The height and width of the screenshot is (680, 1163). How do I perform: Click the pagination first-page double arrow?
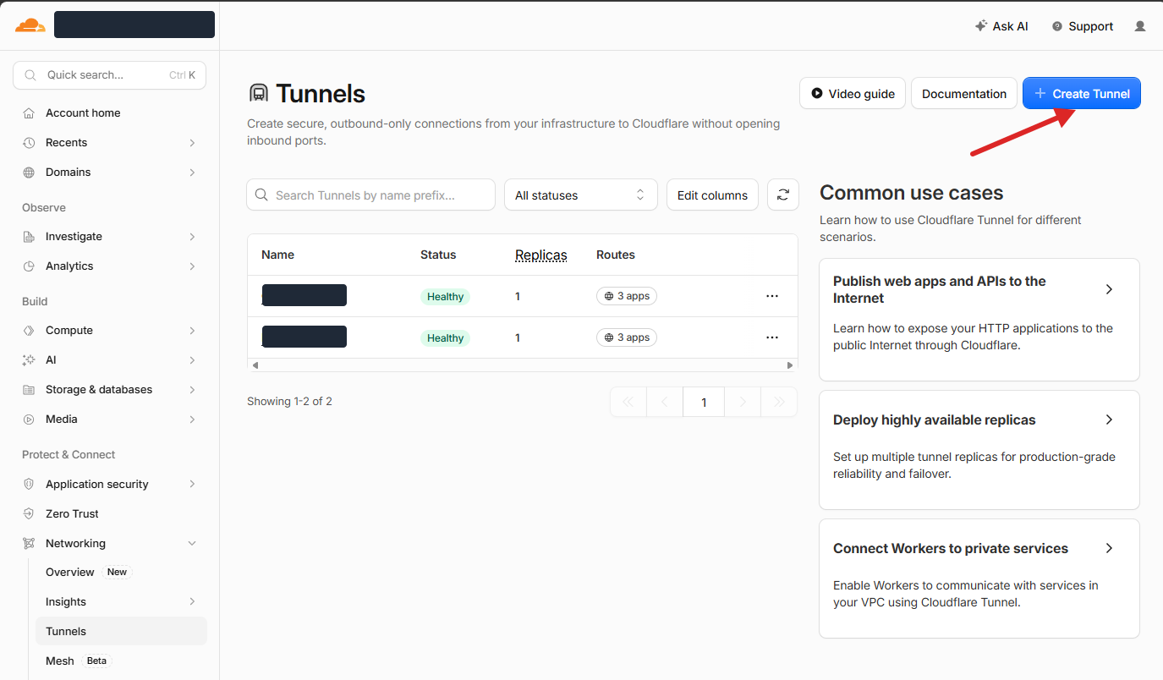click(628, 403)
